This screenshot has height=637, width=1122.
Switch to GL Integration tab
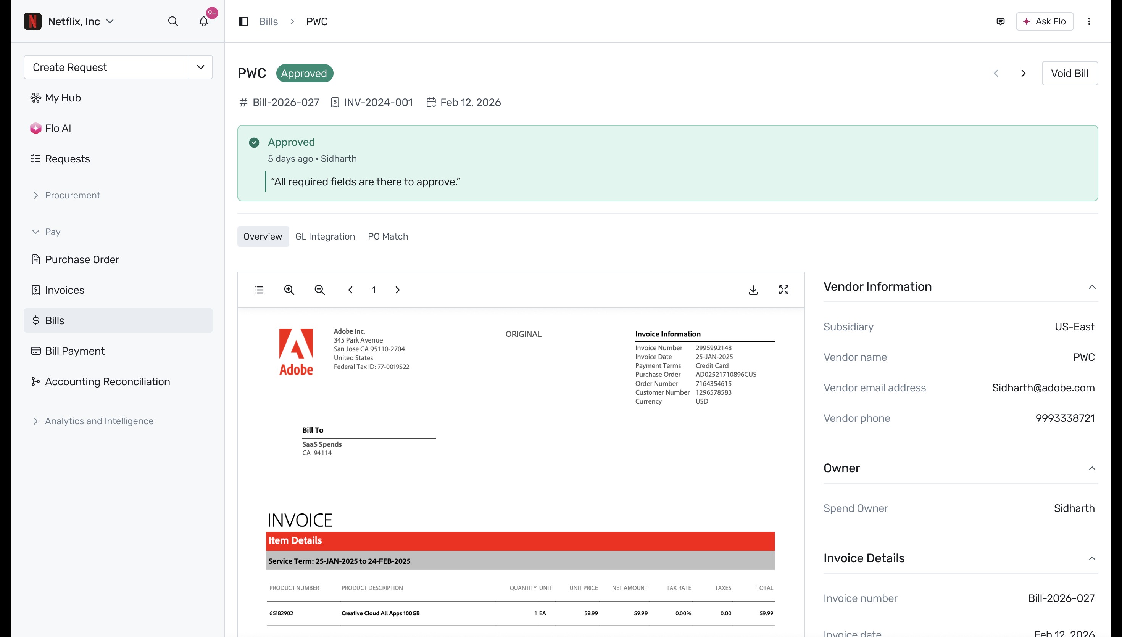pyautogui.click(x=325, y=237)
